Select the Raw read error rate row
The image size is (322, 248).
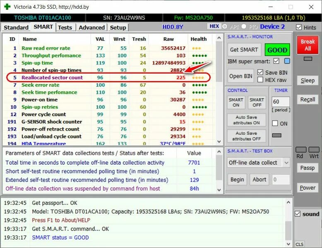[109, 48]
